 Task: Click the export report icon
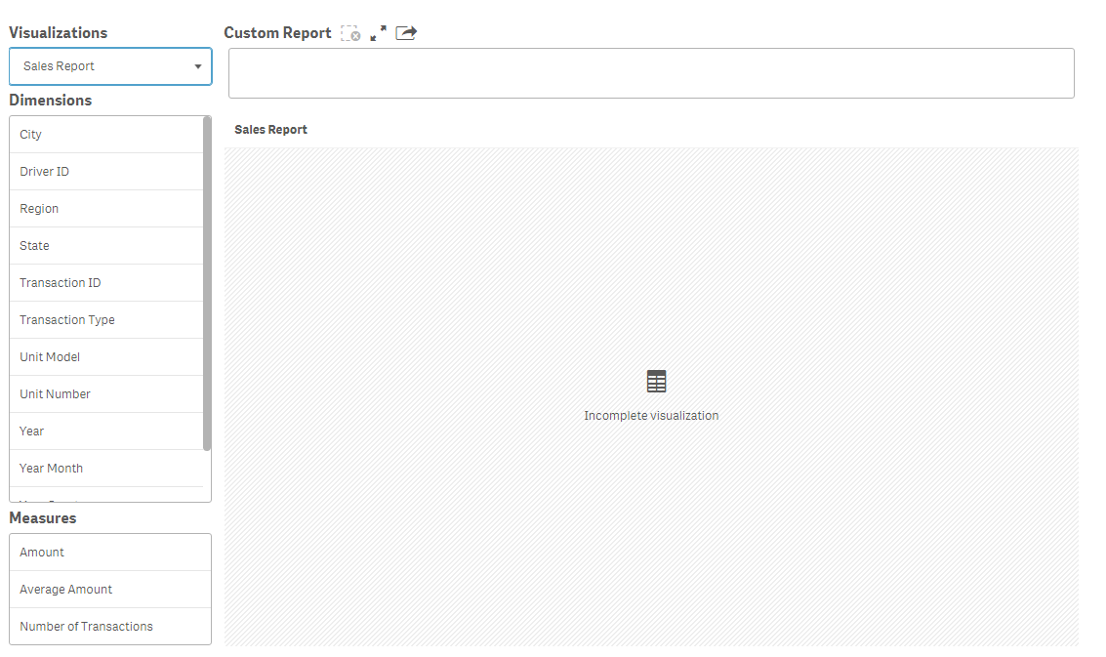[405, 32]
